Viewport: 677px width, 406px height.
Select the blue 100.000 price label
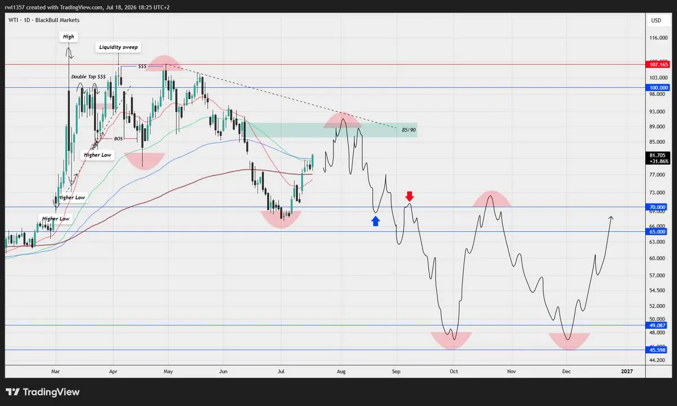[x=657, y=87]
